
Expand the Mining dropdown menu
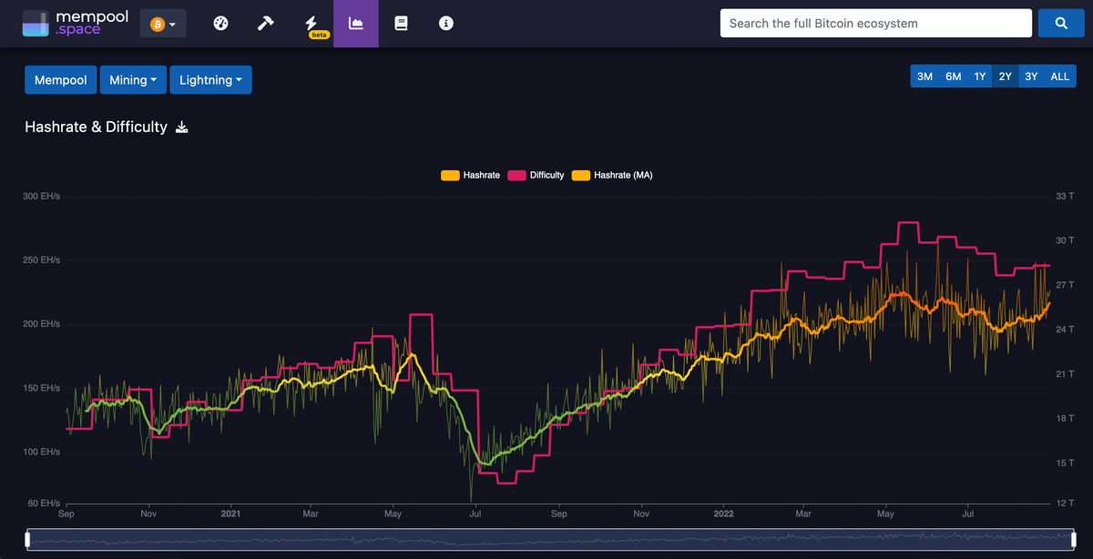tap(133, 80)
